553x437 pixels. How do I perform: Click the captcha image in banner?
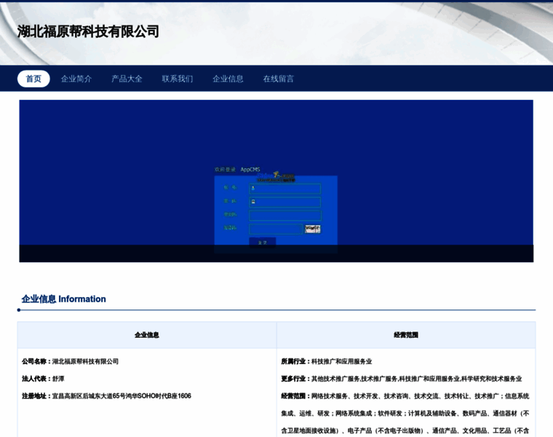[313, 229]
